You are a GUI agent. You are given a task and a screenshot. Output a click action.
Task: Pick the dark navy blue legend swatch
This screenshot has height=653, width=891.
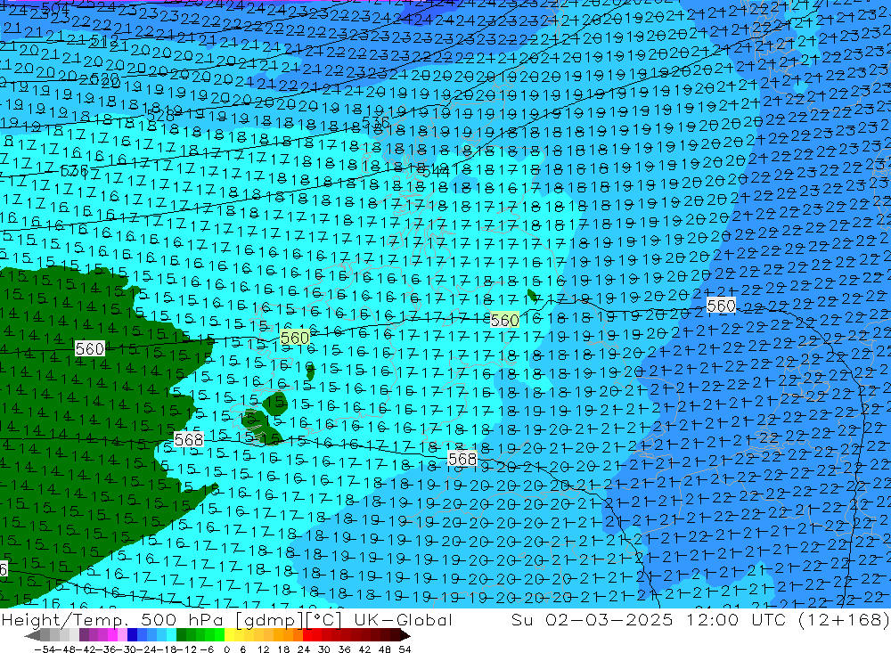131,635
